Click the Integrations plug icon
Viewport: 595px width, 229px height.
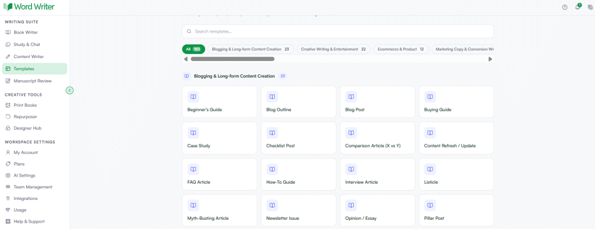point(8,198)
